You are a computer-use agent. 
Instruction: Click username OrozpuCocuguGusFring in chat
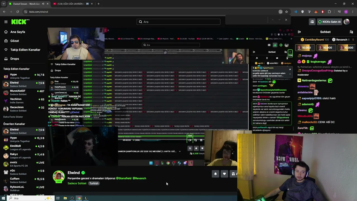coord(317,71)
